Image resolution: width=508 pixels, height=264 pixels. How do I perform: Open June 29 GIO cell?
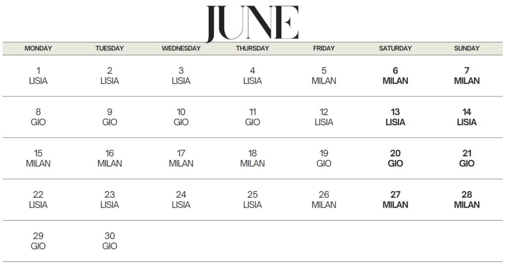[38, 241]
